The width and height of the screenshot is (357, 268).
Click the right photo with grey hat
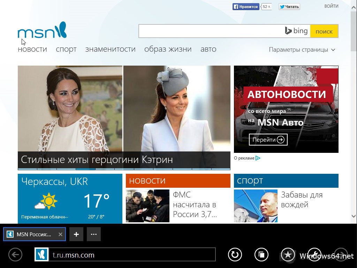click(x=177, y=109)
